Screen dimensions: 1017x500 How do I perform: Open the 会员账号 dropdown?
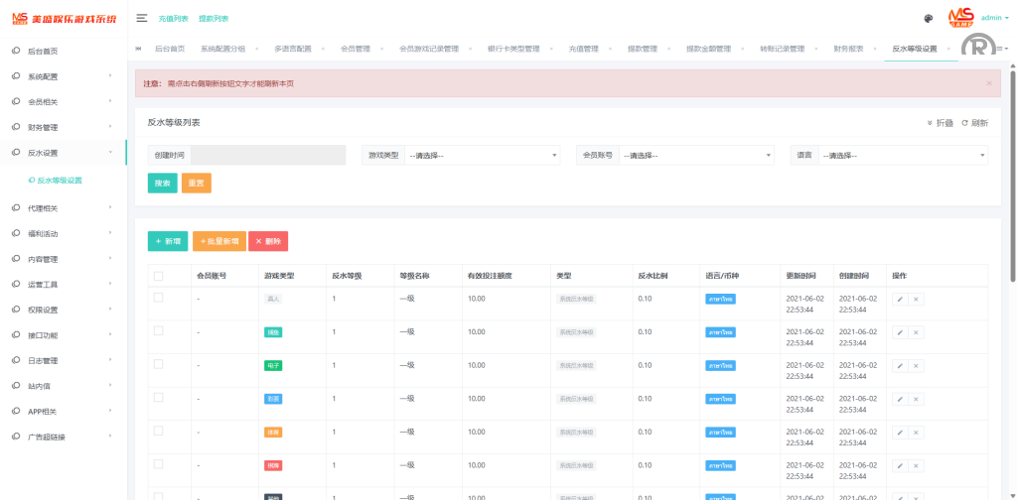click(x=695, y=156)
